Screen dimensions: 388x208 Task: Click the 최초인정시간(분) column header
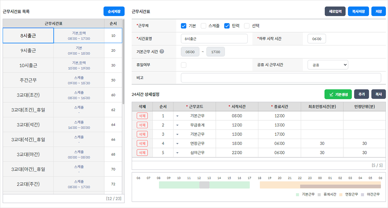322,107
